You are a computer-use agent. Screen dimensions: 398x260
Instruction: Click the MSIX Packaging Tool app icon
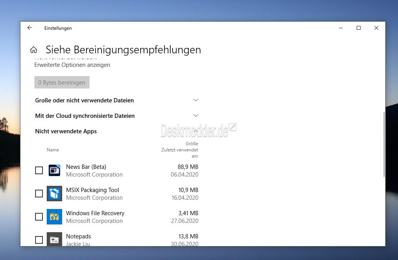pos(54,194)
